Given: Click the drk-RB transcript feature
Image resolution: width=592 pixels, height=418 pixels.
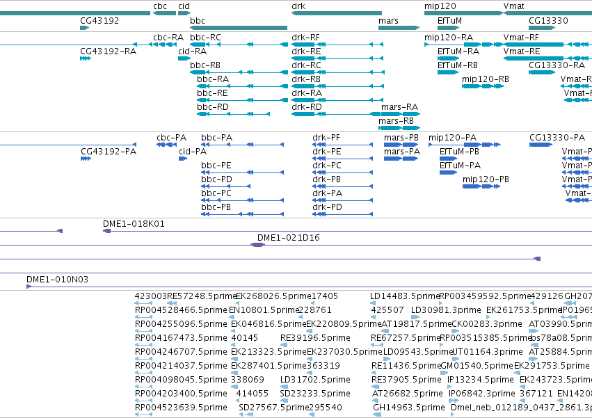Looking at the screenshot, I should pos(337,86).
